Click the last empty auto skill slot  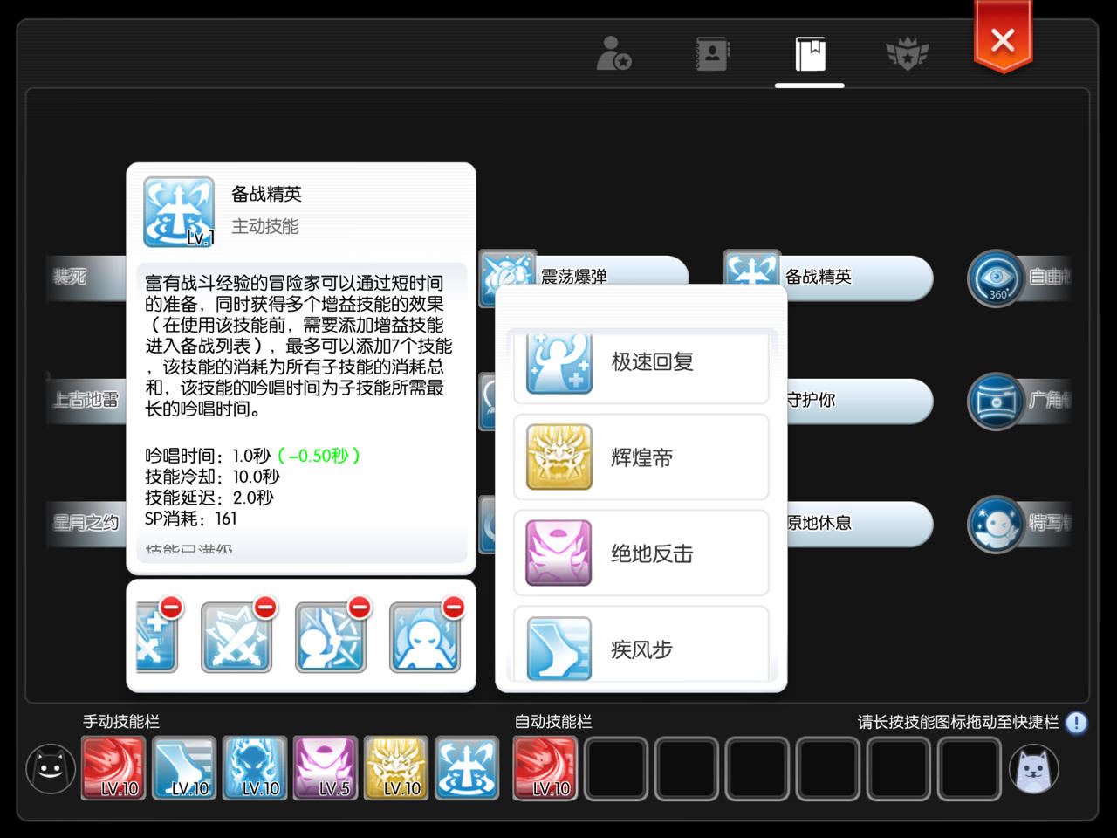970,768
